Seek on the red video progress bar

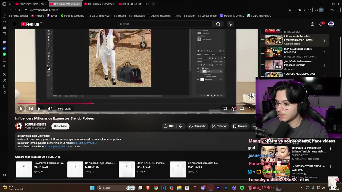[135, 103]
